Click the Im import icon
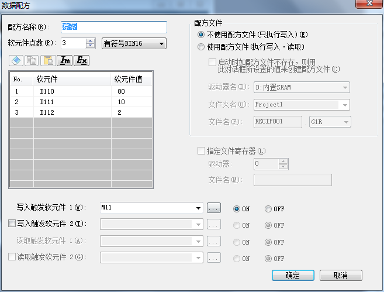The image size is (384, 292). click(65, 61)
